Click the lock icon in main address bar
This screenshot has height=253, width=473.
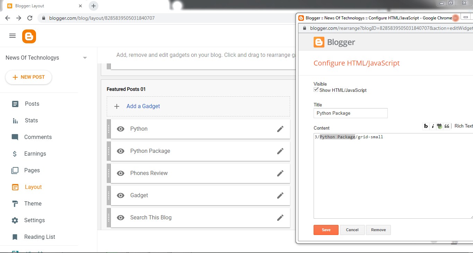(x=44, y=18)
